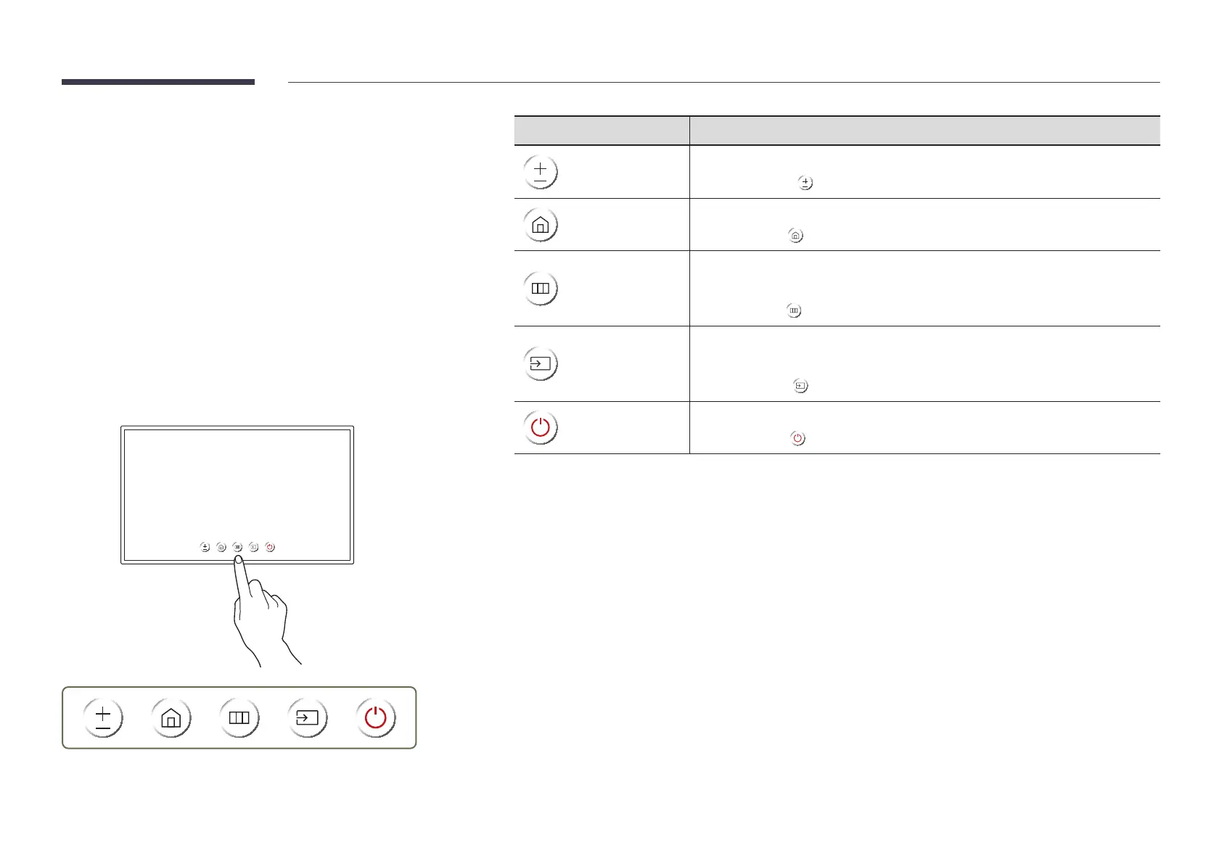The height and width of the screenshot is (864, 1222).
Task: Click small inline source icon in table's second column
Action: click(x=800, y=386)
